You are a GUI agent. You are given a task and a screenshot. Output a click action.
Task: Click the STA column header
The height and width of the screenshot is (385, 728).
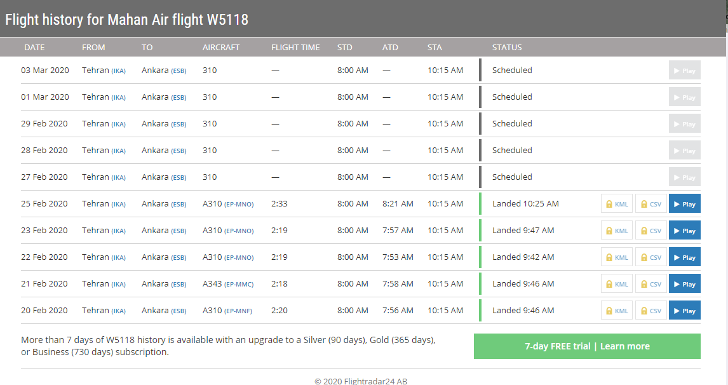point(435,48)
